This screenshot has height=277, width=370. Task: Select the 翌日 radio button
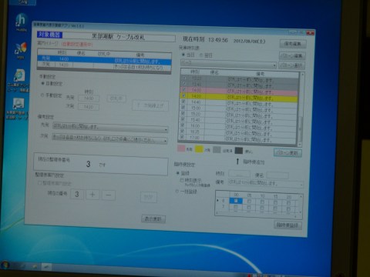(x=201, y=55)
